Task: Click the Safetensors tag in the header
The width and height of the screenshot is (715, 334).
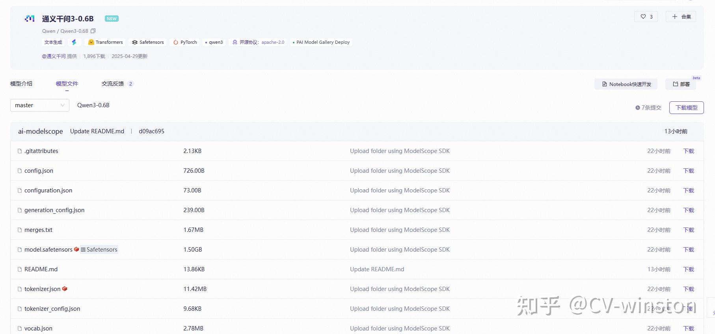Action: coord(148,42)
